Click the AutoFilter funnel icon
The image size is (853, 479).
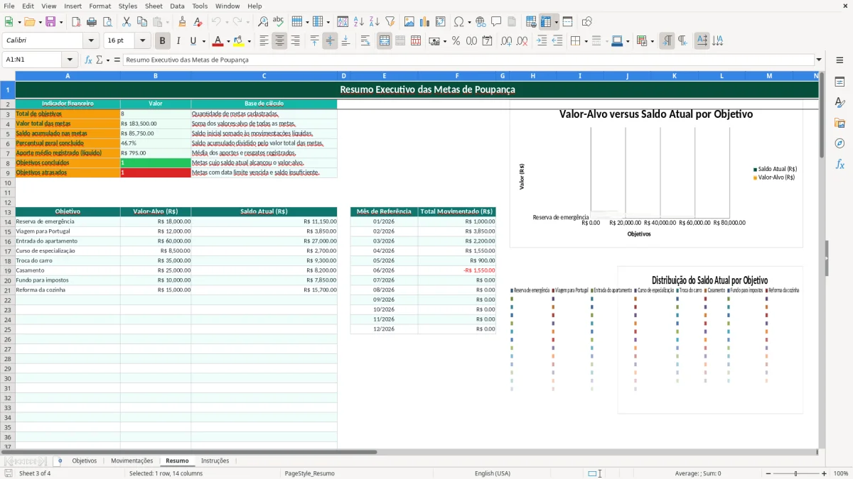(390, 22)
